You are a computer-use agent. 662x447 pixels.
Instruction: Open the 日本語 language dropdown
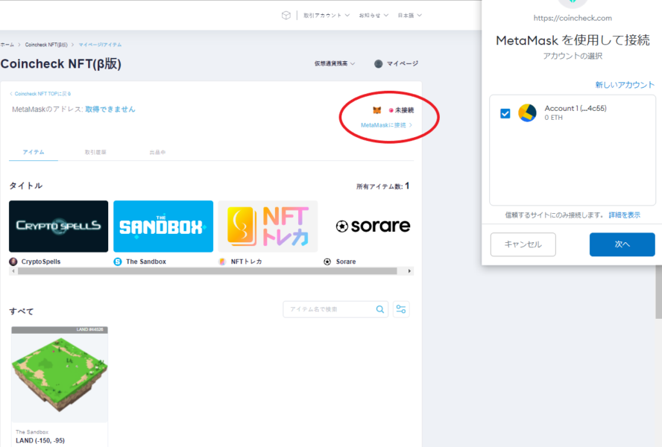pos(409,16)
